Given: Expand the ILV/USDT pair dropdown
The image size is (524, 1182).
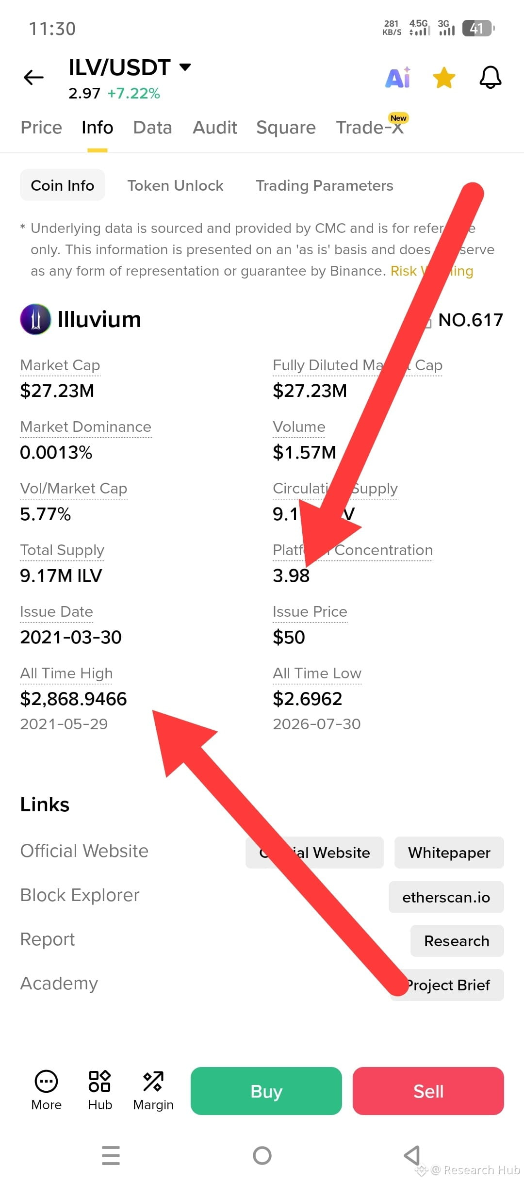Looking at the screenshot, I should pyautogui.click(x=185, y=67).
